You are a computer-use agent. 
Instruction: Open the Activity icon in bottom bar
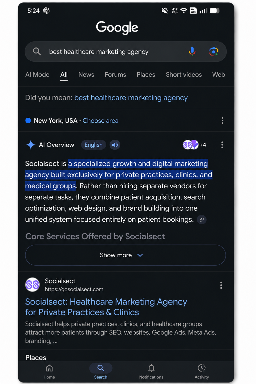(x=202, y=371)
